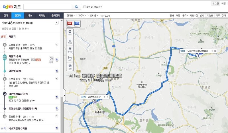Click the 허브테마파크 타조월드 map label

tap(142, 86)
